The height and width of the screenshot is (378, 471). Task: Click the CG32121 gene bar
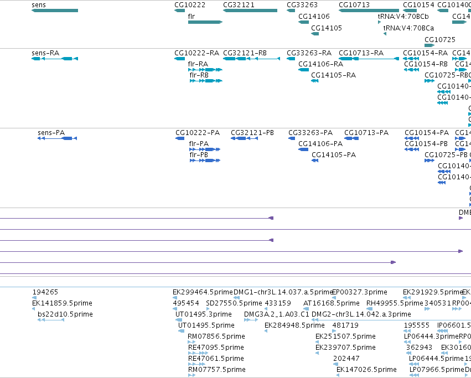pos(250,11)
